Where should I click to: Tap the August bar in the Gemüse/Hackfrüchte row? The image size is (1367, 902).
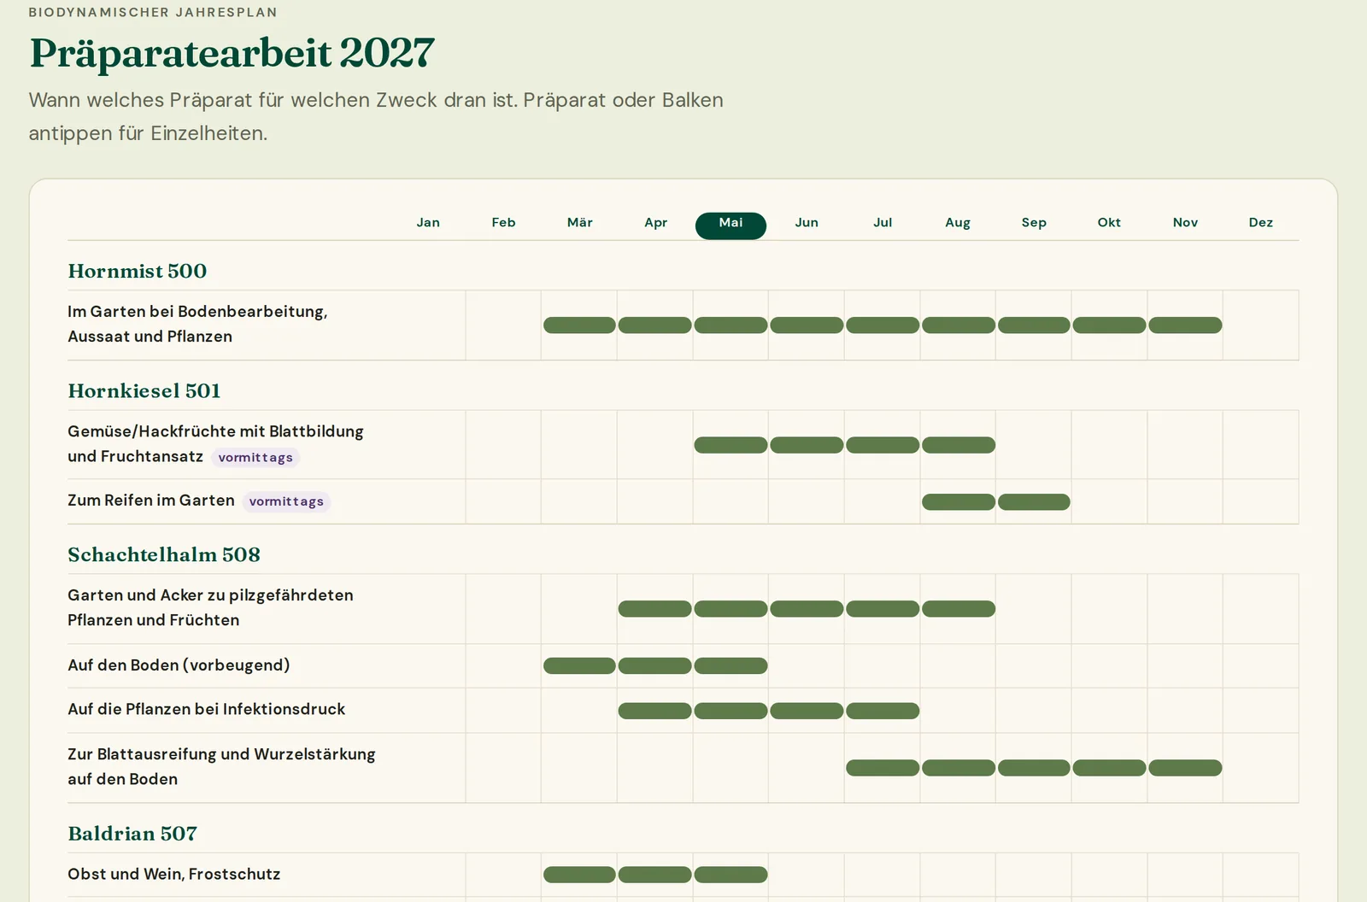[x=959, y=445]
